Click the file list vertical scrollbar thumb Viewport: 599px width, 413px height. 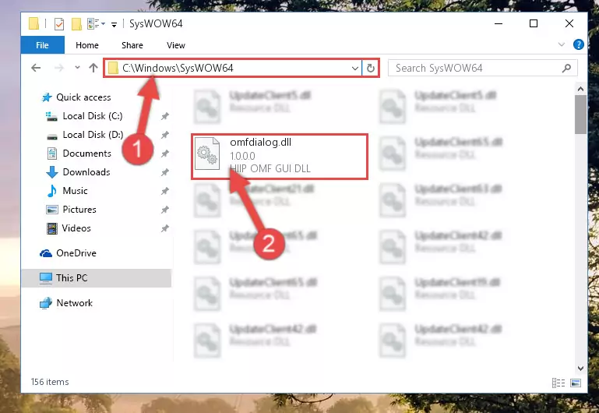click(580, 115)
